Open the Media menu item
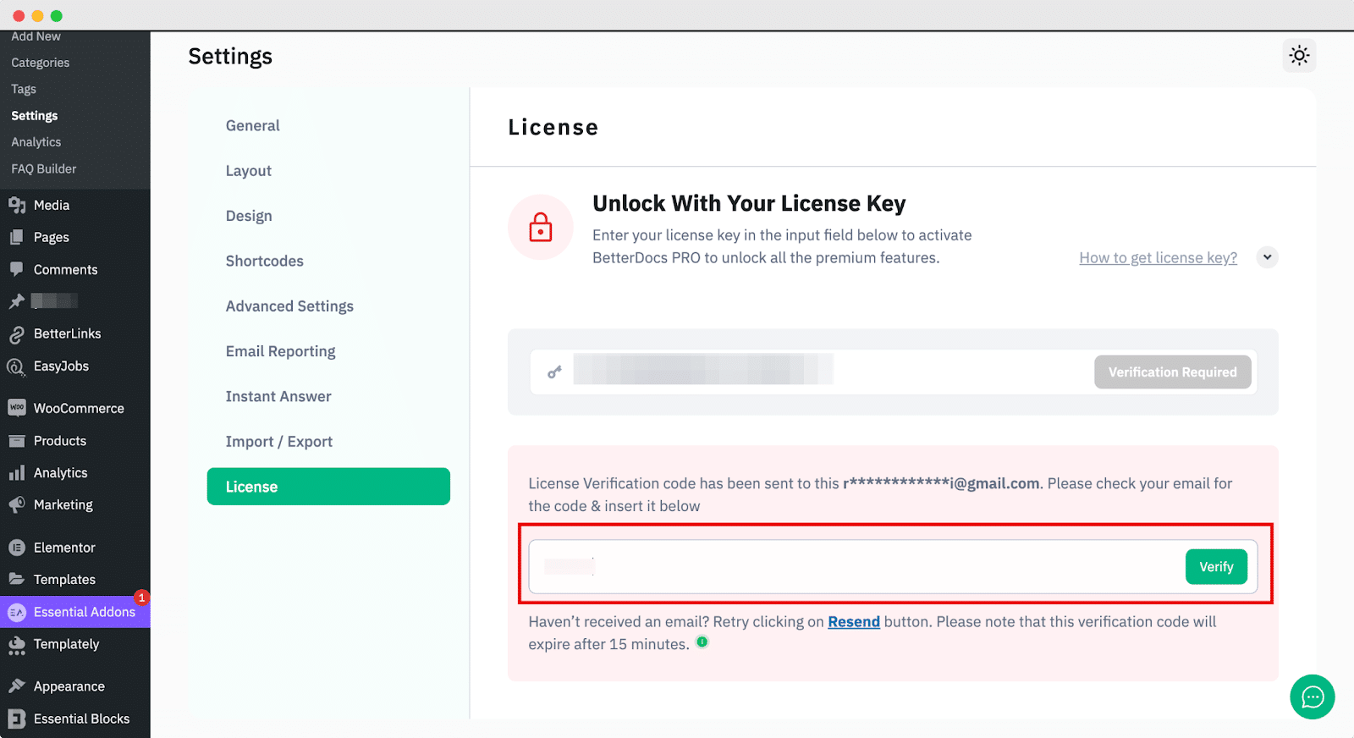The image size is (1354, 738). pos(52,205)
